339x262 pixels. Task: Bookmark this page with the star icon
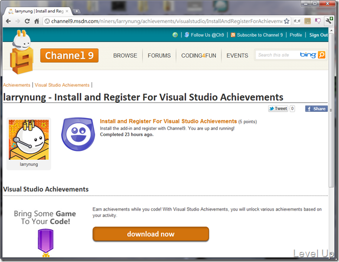click(286, 21)
